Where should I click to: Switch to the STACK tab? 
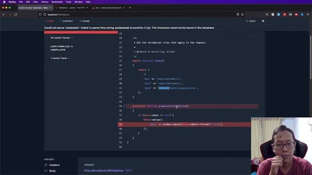pyautogui.click(x=49, y=21)
